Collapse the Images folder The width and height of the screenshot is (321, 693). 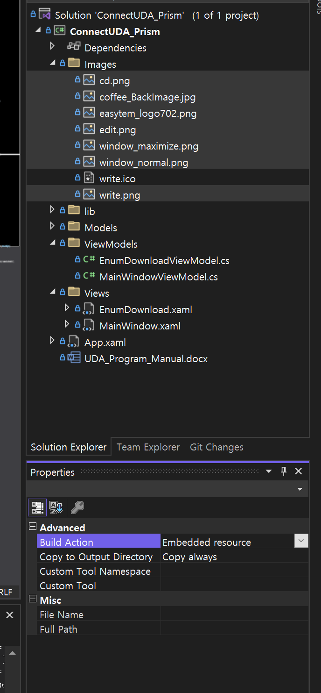point(53,63)
